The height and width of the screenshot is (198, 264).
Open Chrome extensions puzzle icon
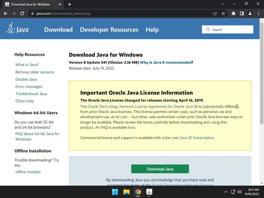coord(234,13)
